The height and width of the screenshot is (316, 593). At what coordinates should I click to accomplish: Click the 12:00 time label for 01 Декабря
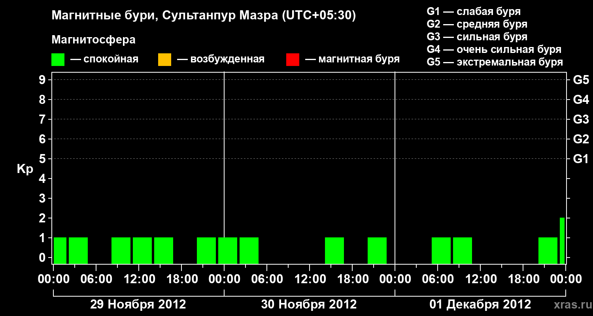click(x=480, y=279)
